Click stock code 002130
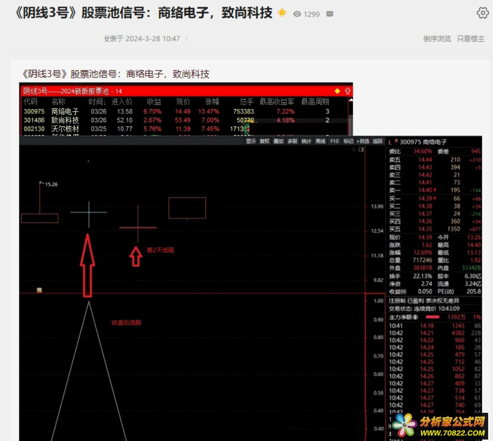 tap(34, 129)
